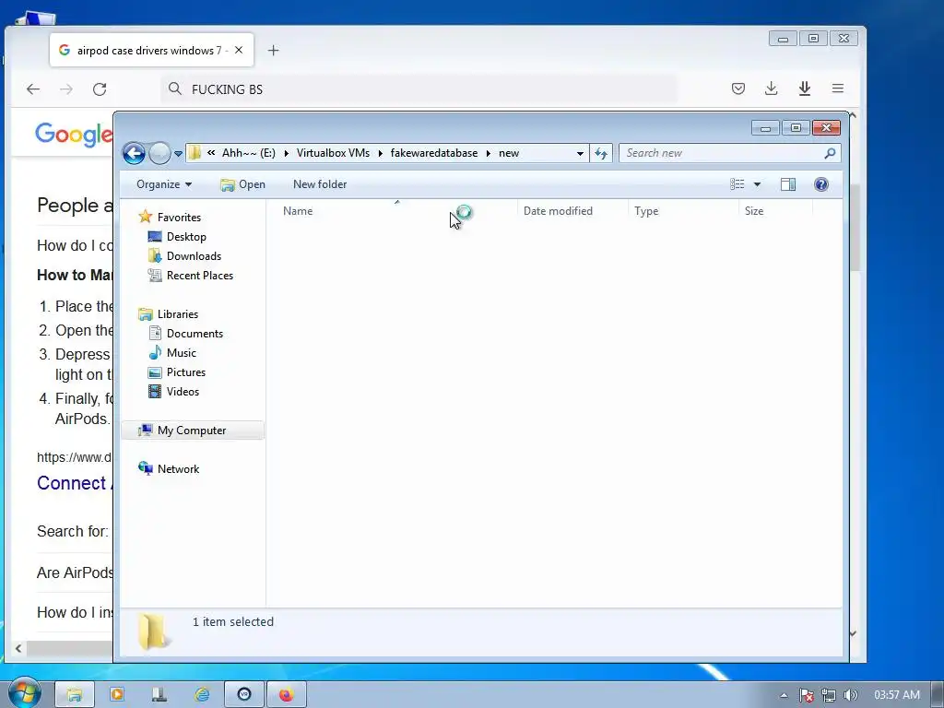The height and width of the screenshot is (708, 944).
Task: Click the Open toolbar button
Action: click(x=242, y=184)
